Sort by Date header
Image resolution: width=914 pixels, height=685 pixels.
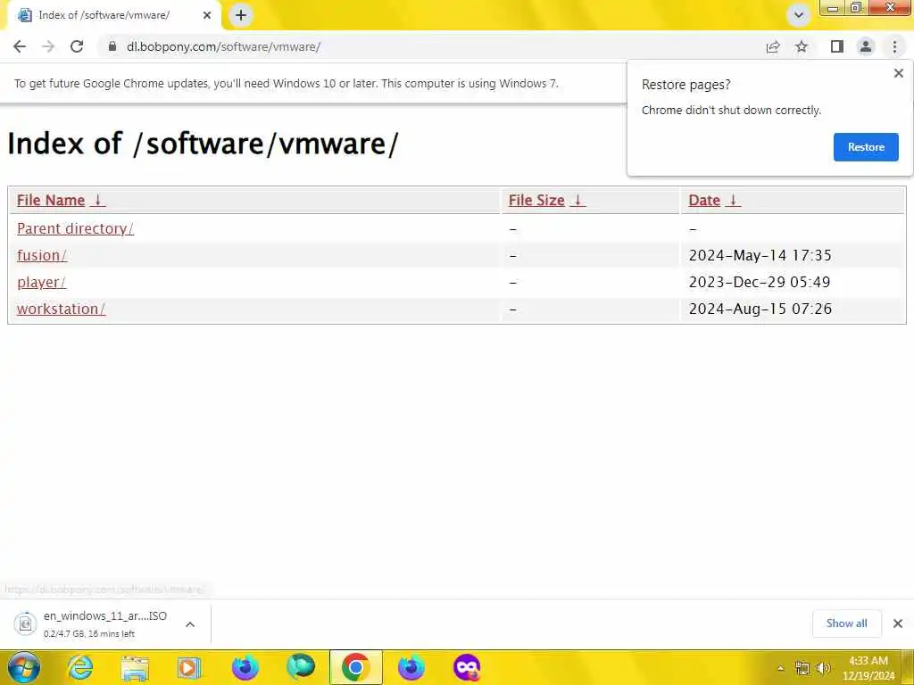[x=704, y=200]
